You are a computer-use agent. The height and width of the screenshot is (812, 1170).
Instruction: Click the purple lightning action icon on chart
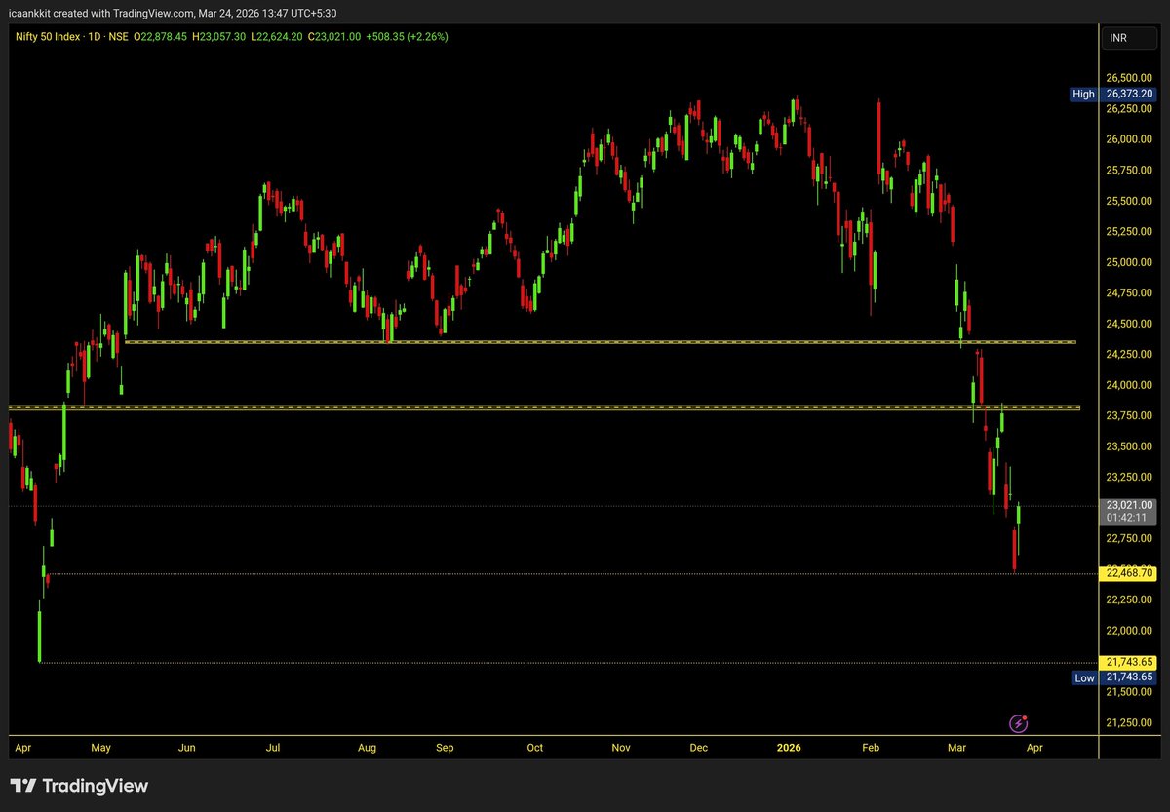coord(1020,723)
